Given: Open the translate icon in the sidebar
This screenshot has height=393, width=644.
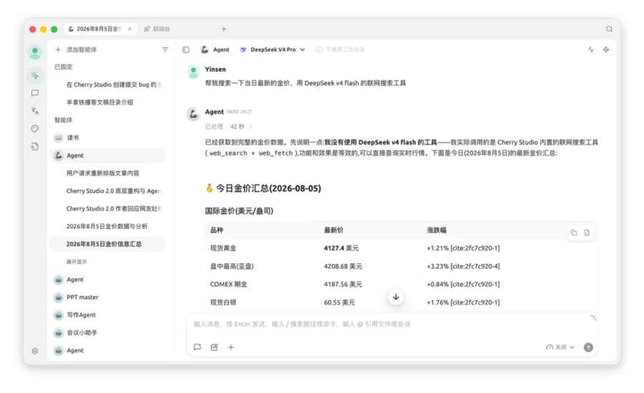Looking at the screenshot, I should (35, 111).
